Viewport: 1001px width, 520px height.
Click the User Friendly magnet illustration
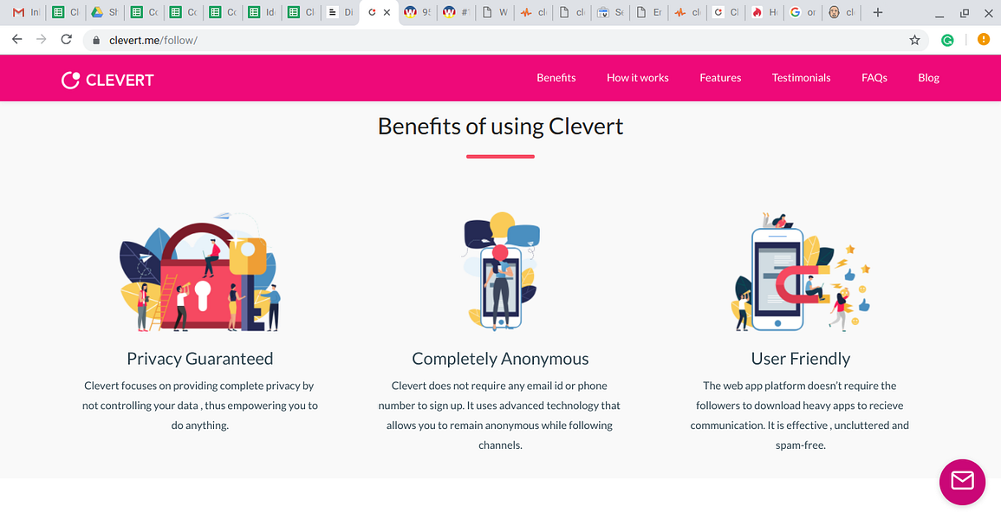point(801,272)
